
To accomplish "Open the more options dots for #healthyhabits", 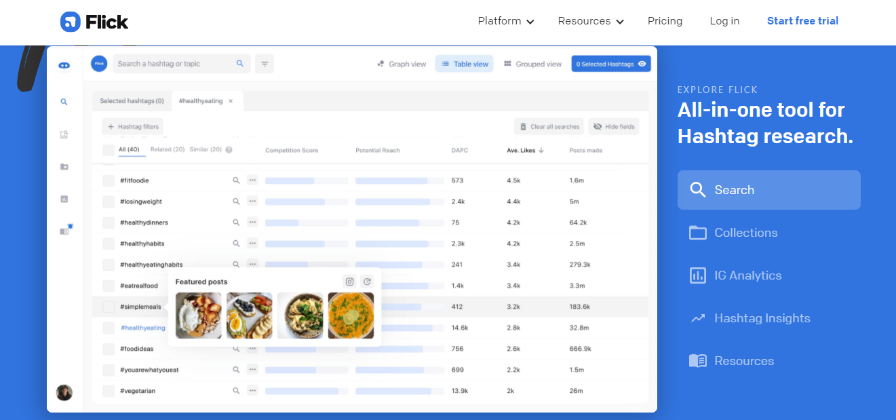I will pyautogui.click(x=252, y=244).
